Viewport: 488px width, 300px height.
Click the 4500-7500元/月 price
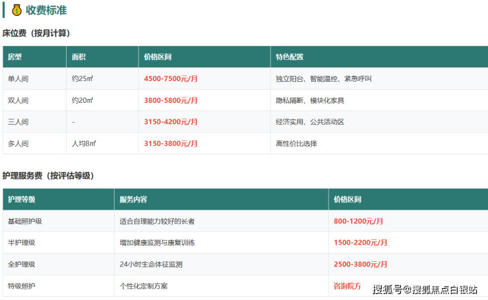tap(171, 78)
